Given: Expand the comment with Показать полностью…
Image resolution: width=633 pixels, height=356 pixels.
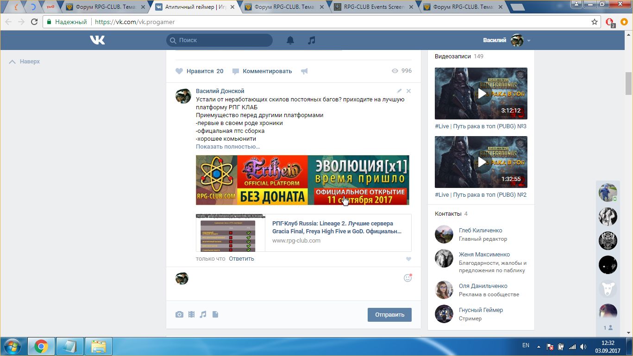Looking at the screenshot, I should [228, 147].
